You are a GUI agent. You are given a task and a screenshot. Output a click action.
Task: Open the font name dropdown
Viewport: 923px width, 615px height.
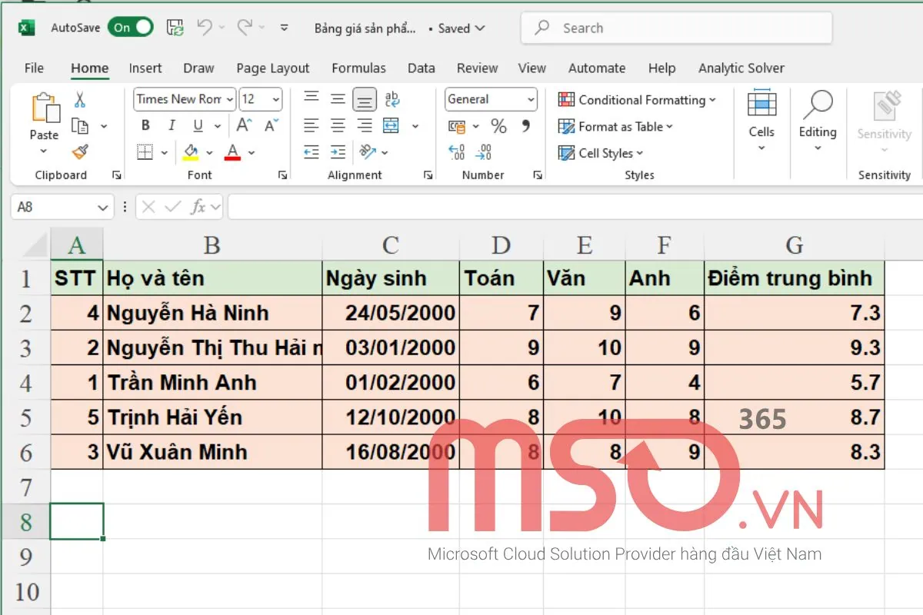tap(228, 99)
